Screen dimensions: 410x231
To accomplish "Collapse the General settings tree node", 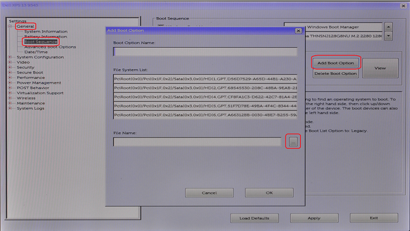I will (9, 26).
